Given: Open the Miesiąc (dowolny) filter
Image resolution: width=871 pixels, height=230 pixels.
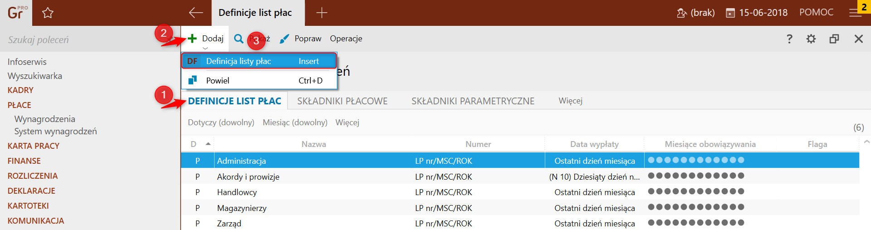Looking at the screenshot, I should pyautogui.click(x=295, y=122).
